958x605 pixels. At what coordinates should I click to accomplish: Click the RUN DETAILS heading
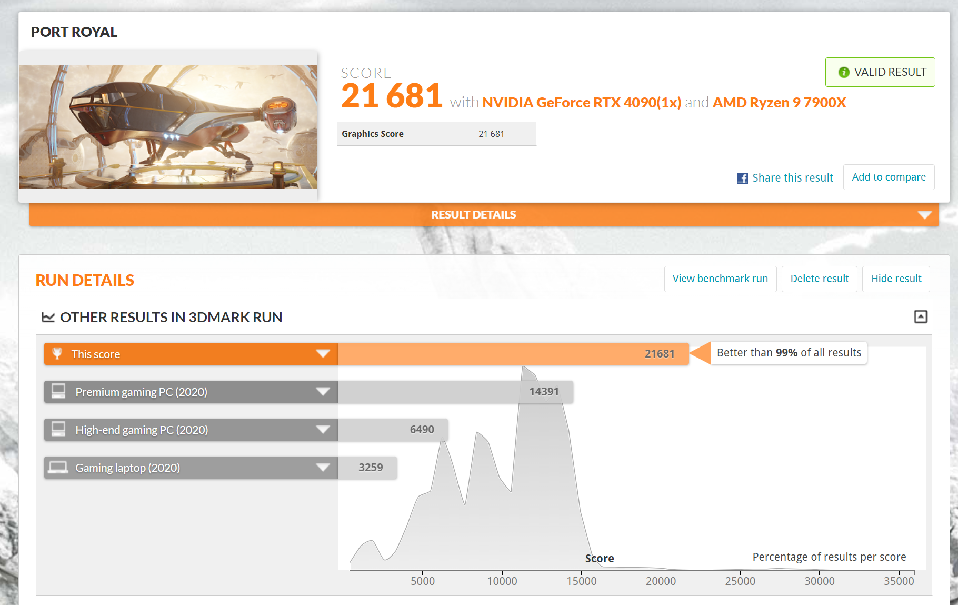[85, 280]
